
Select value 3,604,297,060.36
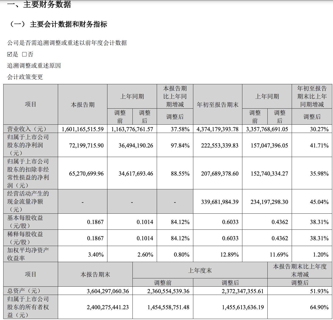click(x=108, y=291)
